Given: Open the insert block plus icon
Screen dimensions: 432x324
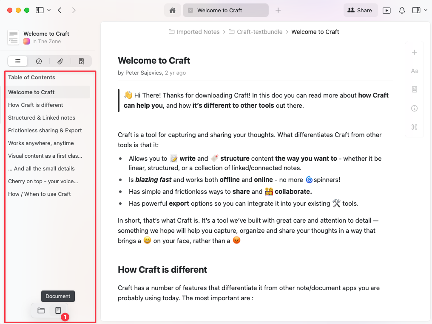Looking at the screenshot, I should point(414,52).
